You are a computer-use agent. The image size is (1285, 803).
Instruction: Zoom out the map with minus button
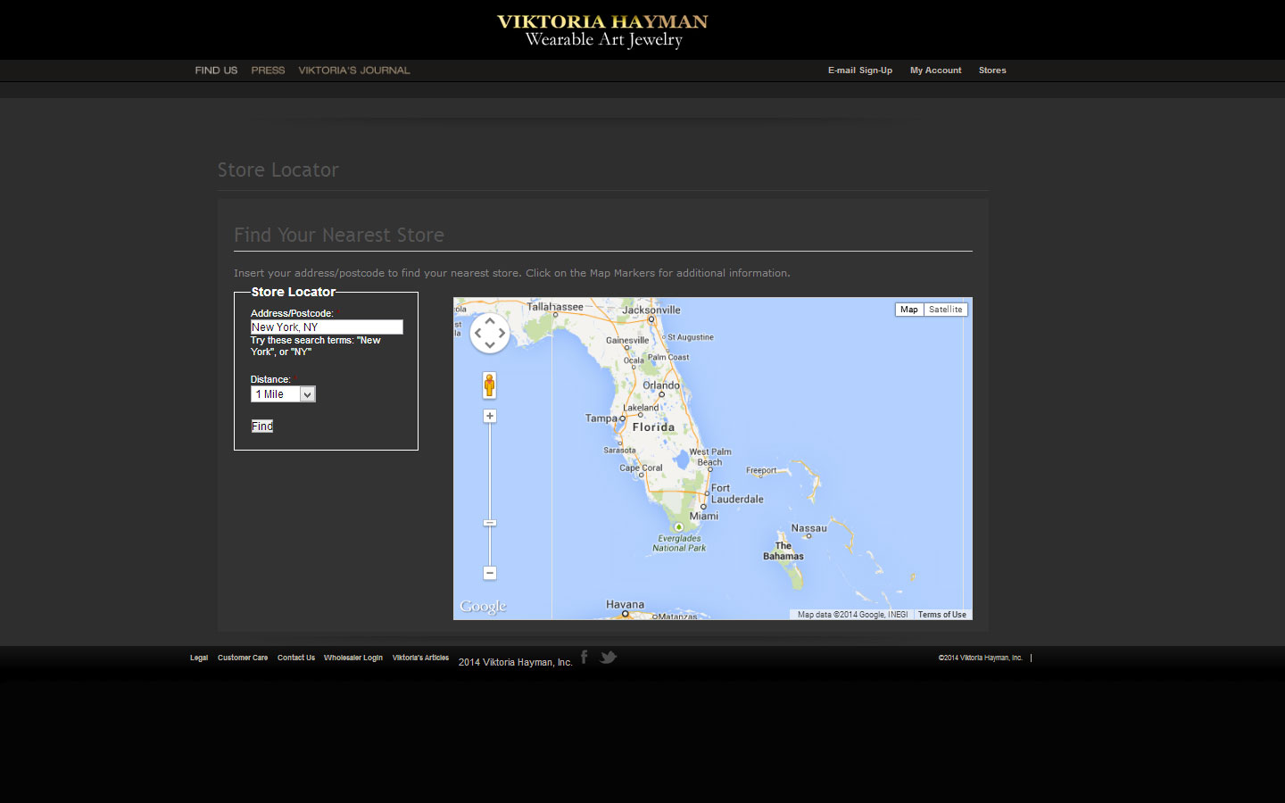pos(490,573)
